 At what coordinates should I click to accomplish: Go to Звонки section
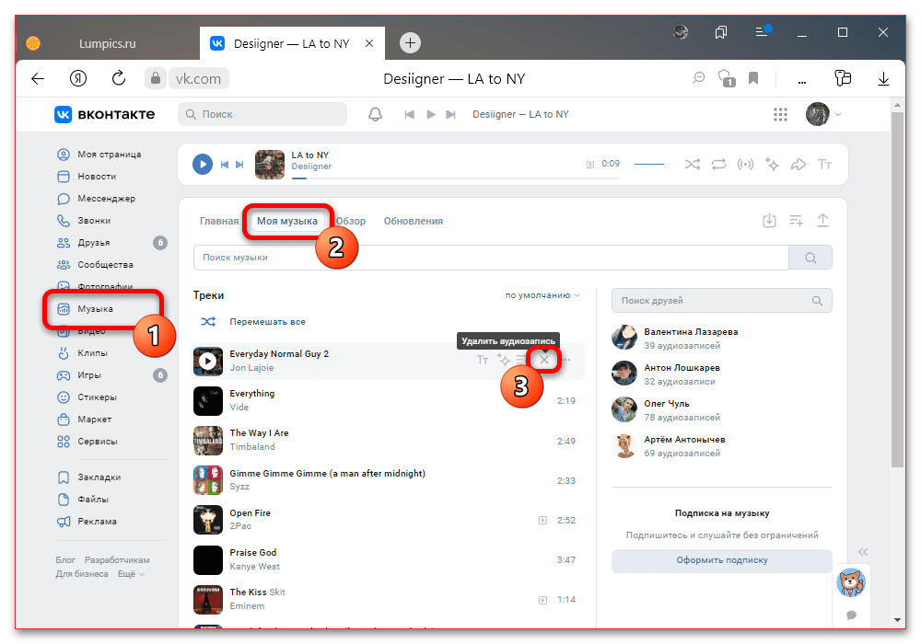84,221
